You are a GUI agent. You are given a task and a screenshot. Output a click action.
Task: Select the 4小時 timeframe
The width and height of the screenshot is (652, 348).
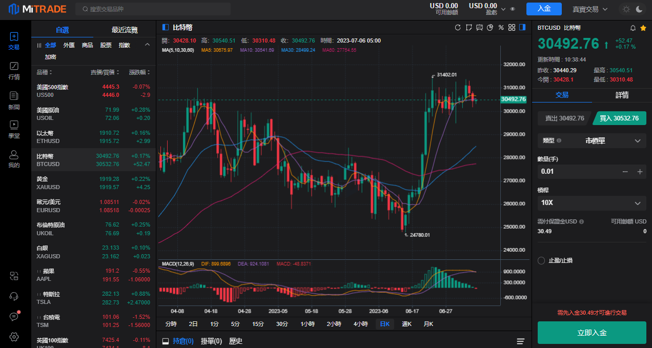click(x=360, y=324)
